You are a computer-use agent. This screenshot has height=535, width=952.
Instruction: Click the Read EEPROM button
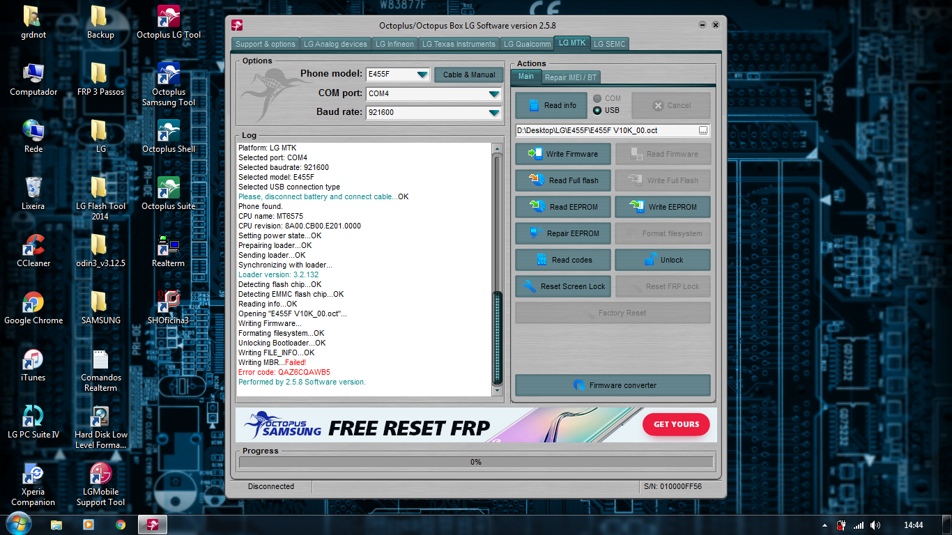point(563,207)
